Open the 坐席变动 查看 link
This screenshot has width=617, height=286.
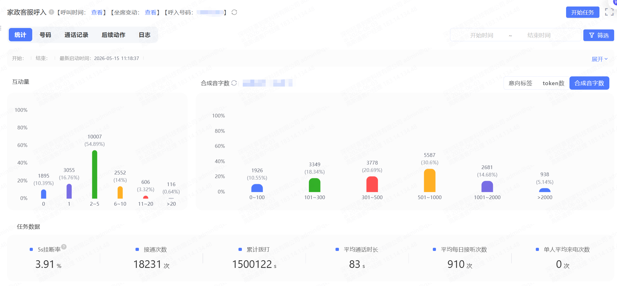click(x=151, y=12)
